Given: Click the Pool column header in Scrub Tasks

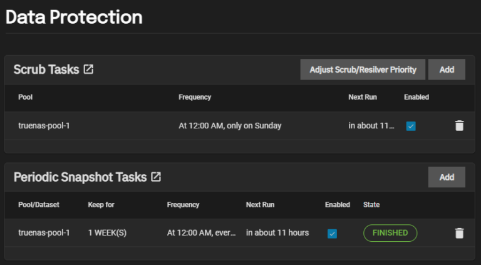Looking at the screenshot, I should pos(26,97).
